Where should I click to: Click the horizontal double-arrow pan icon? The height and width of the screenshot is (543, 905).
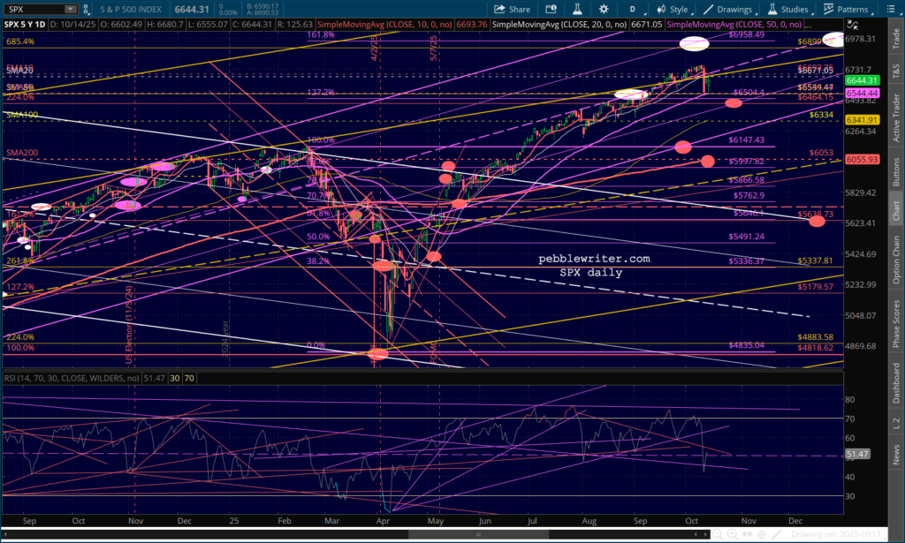point(748,534)
